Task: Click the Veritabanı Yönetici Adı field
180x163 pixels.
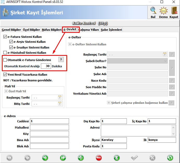Action: point(138,94)
